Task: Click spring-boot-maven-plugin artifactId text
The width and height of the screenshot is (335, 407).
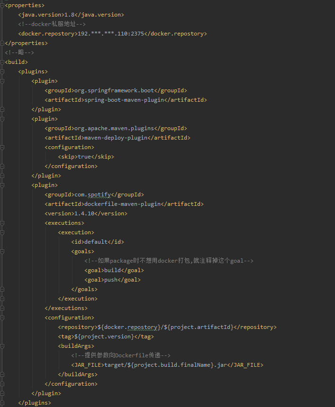Action: (x=124, y=100)
